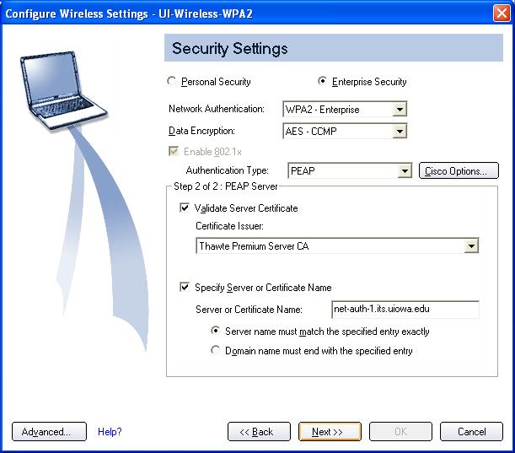This screenshot has height=453, width=515.
Task: Click the laptop illustration
Action: [64, 90]
